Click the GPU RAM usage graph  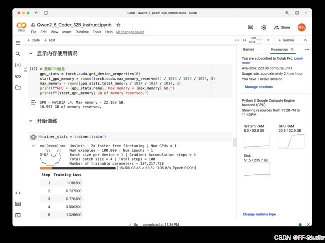[291, 141]
